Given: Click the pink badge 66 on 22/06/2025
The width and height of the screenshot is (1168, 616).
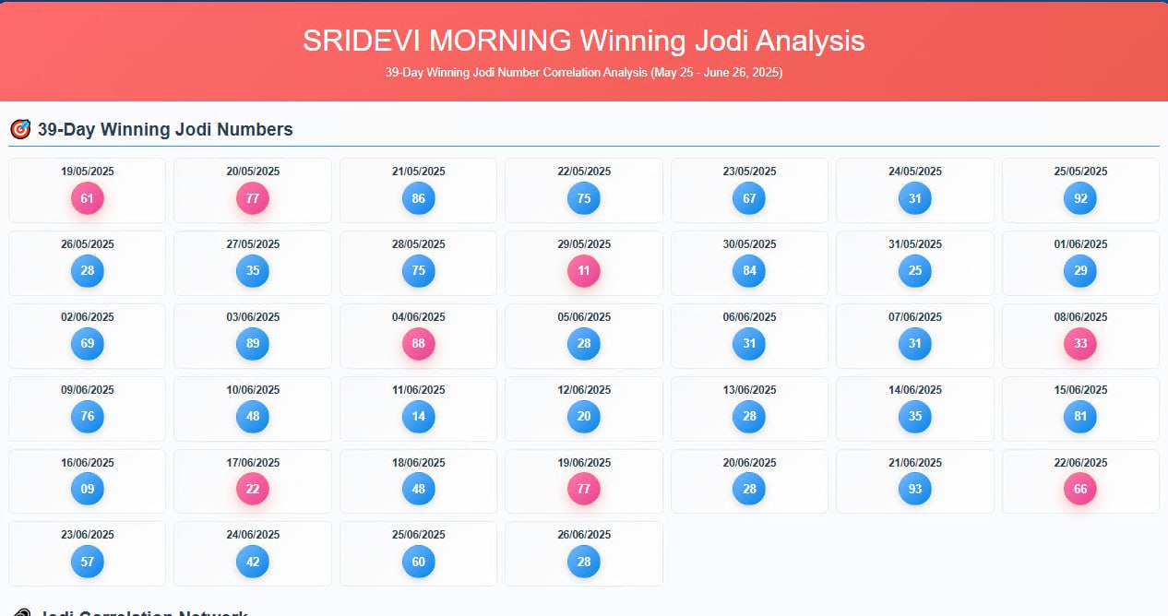Looking at the screenshot, I should point(1080,489).
